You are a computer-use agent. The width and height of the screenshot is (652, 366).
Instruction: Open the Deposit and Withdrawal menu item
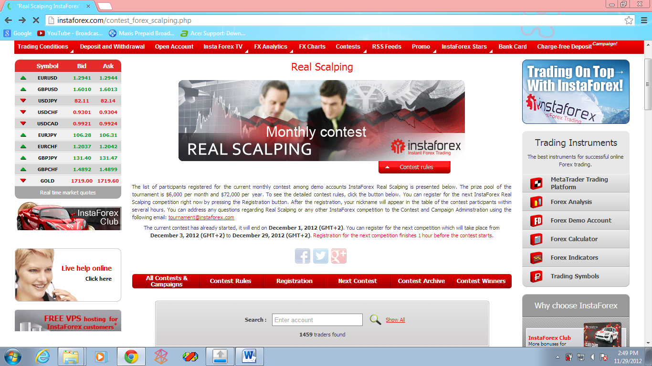point(112,47)
